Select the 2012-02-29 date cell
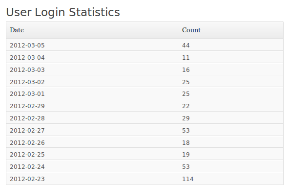 pyautogui.click(x=27, y=106)
